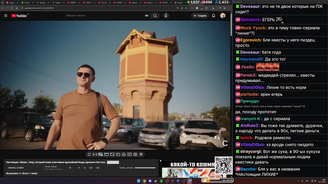Open the on-screen keyboard in search box

coord(147,16)
